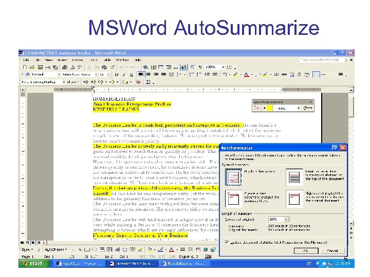
Task: Center the paragraph text
Action: (x=149, y=74)
